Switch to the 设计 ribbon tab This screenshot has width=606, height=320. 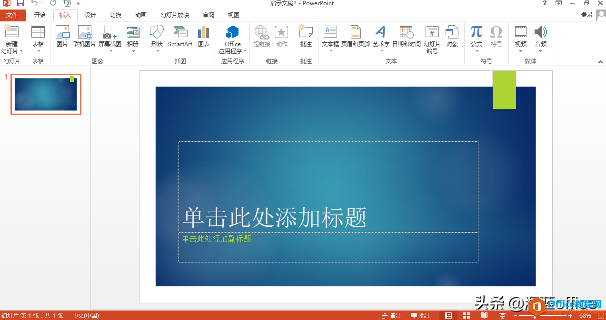(89, 15)
